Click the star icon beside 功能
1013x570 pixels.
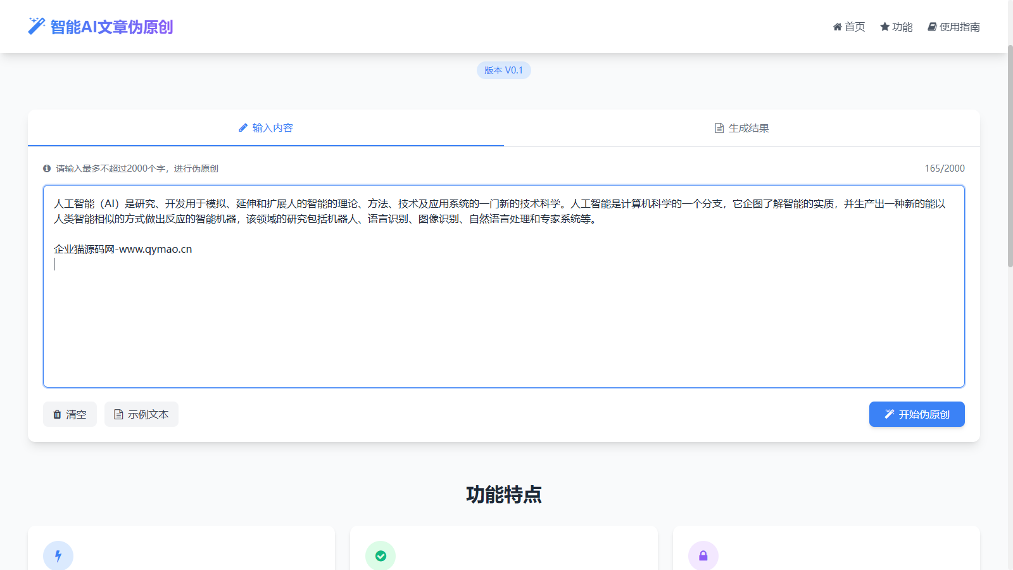pos(884,27)
